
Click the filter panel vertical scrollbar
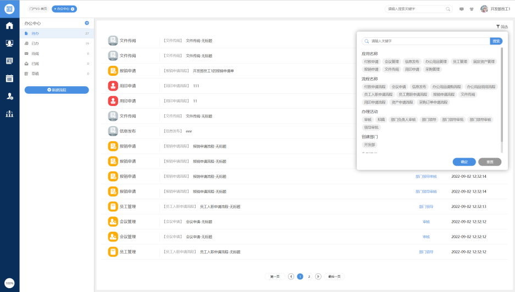click(502, 99)
